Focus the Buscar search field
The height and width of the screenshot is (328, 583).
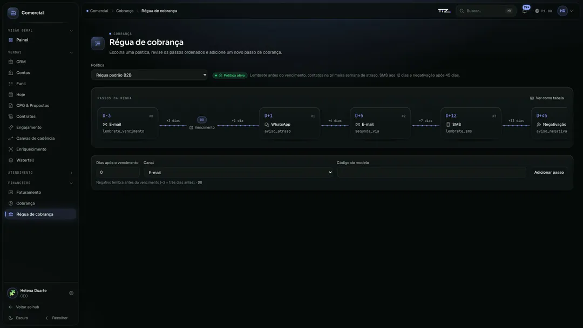[486, 11]
